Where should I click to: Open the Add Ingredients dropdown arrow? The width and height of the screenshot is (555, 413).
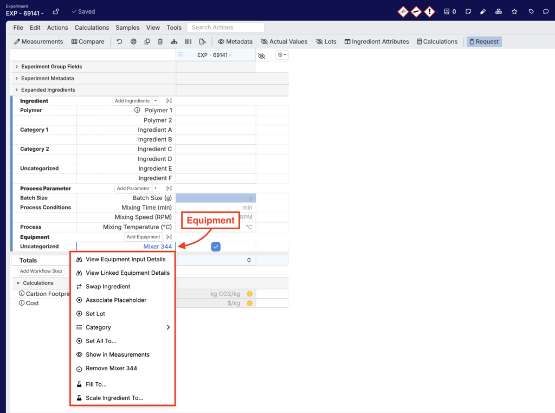pyautogui.click(x=156, y=101)
